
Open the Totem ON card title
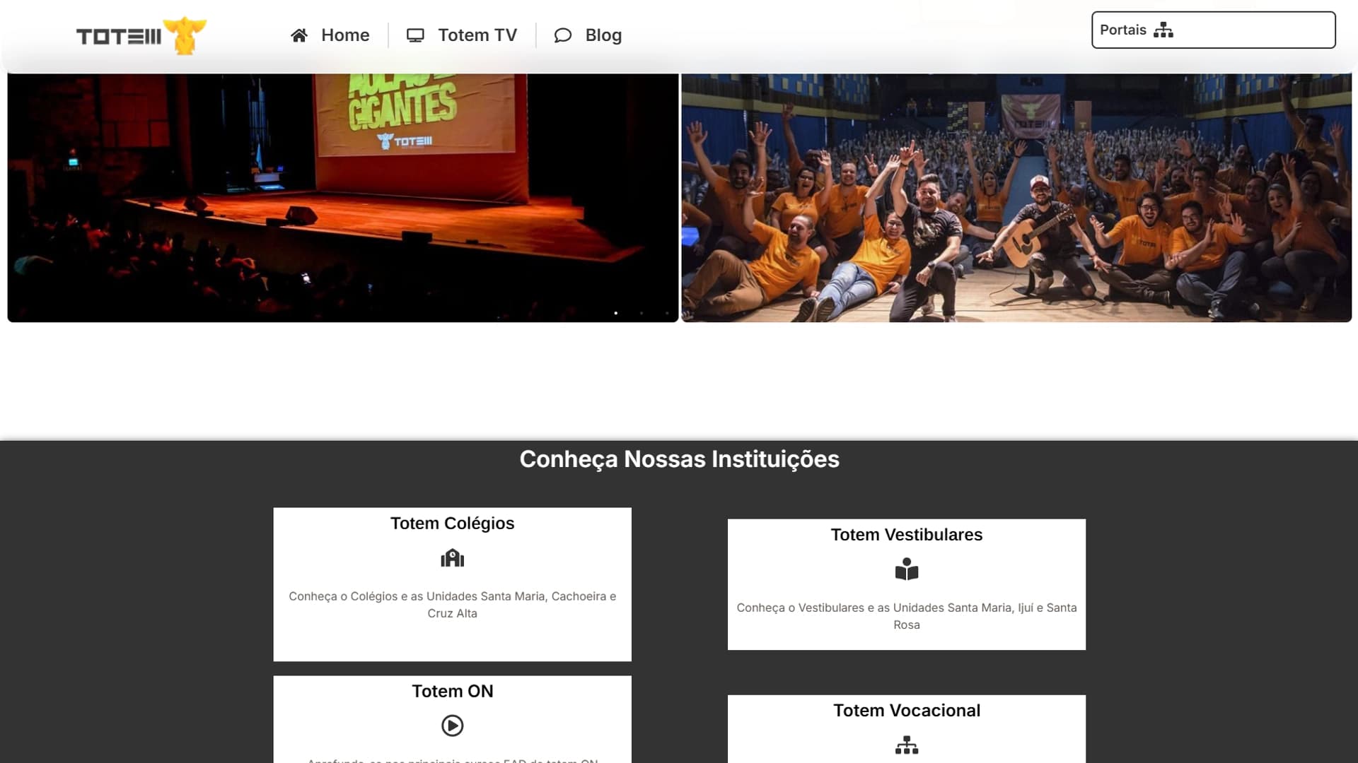pos(453,692)
